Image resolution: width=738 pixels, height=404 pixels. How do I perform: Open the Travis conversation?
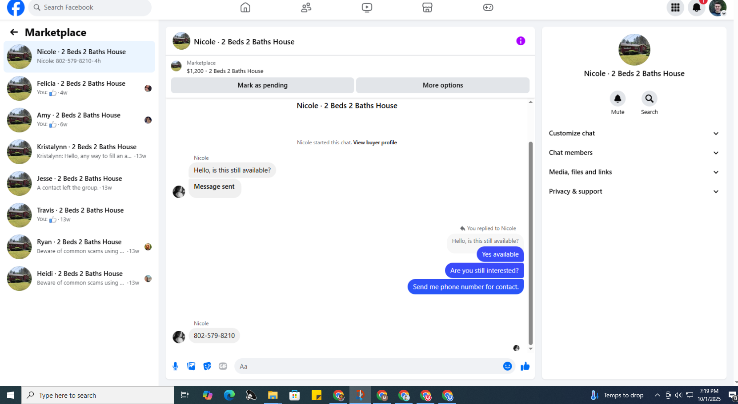coord(79,215)
